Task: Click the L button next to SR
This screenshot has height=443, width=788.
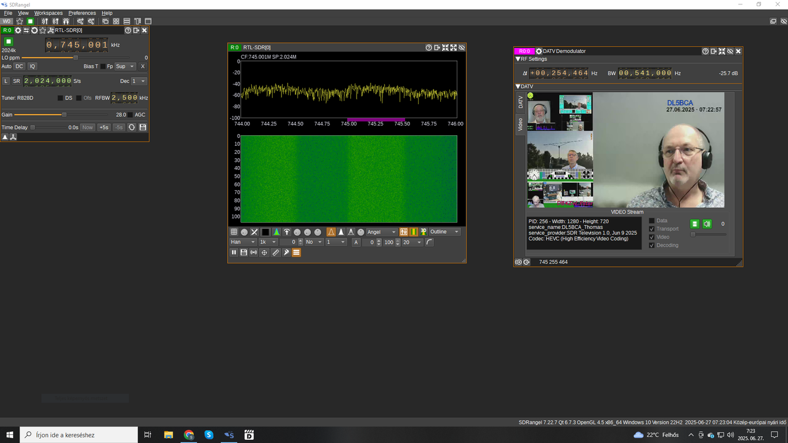Action: pos(6,81)
